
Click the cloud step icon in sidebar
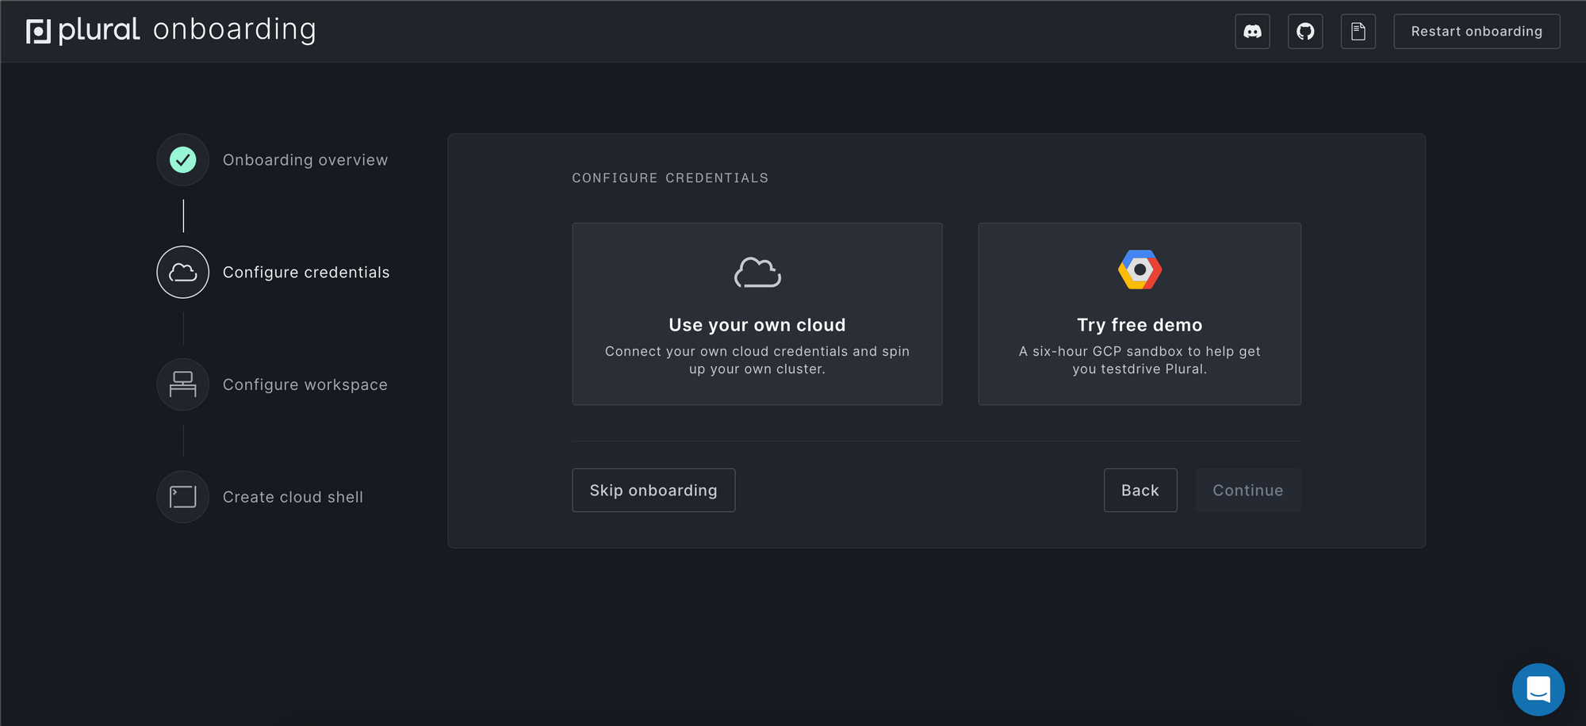tap(183, 273)
